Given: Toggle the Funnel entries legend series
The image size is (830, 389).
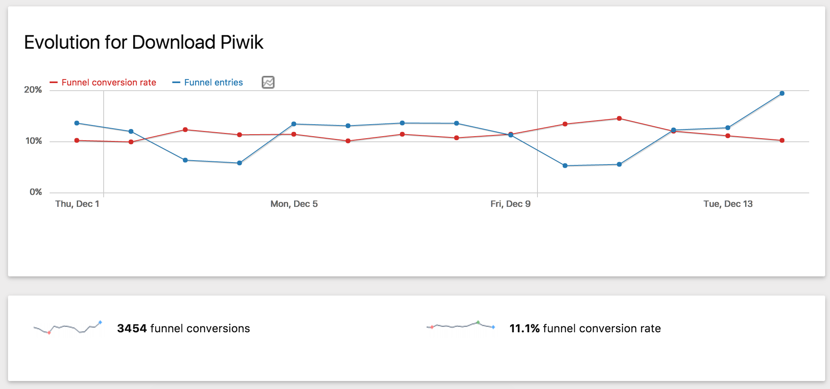Looking at the screenshot, I should tap(213, 83).
